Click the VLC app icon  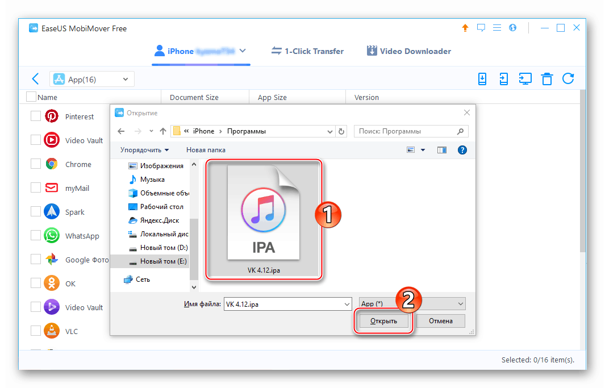52,331
